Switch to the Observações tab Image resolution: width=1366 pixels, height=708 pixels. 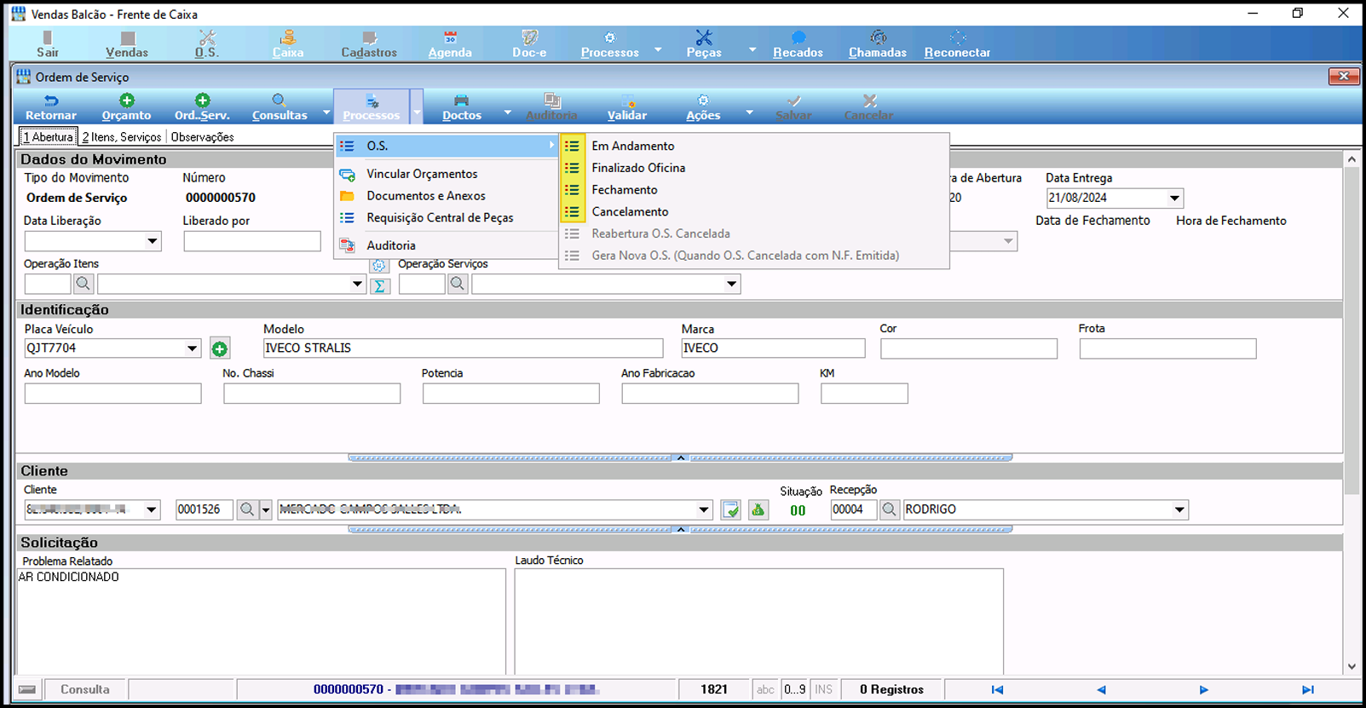pos(203,137)
